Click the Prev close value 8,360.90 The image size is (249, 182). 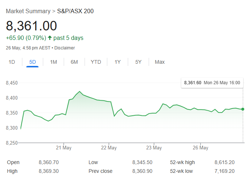[x=142, y=171]
